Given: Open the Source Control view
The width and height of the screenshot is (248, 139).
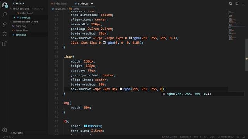Looking at the screenshot, I should tap(5, 24).
